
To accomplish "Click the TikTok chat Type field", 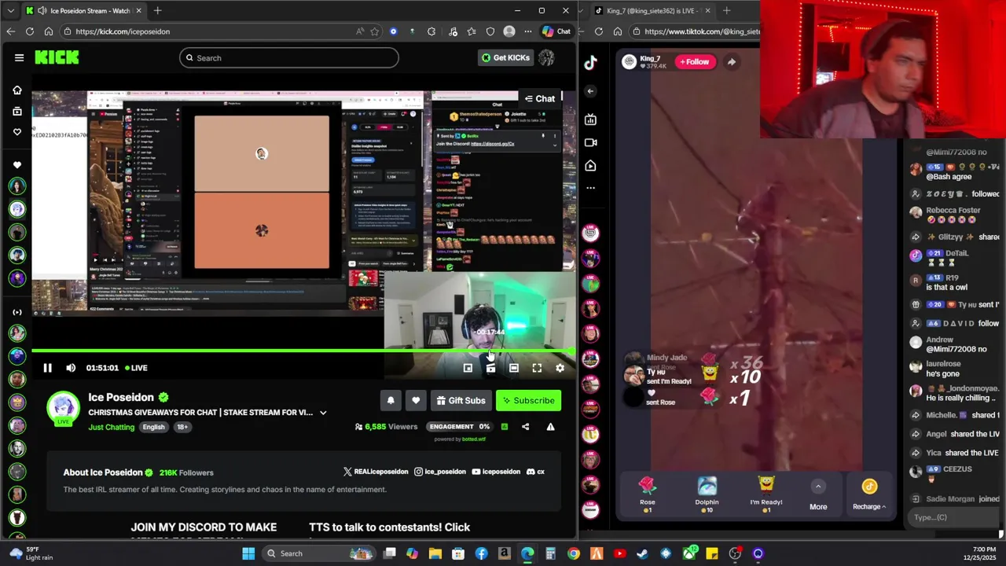I will click(x=955, y=517).
